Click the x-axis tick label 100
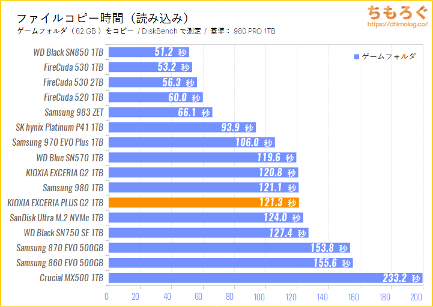Image resolution: width=433 pixels, height=307 pixels. 260,297
